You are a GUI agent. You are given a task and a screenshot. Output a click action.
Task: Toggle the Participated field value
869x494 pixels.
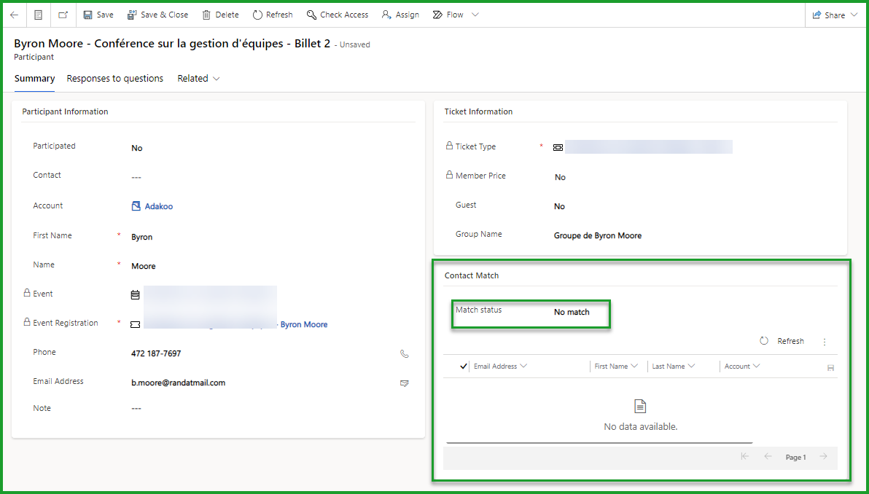tap(137, 148)
